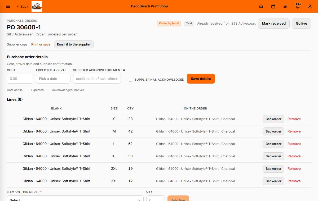Open the hamburger navigation menu

pyautogui.click(x=8, y=6)
